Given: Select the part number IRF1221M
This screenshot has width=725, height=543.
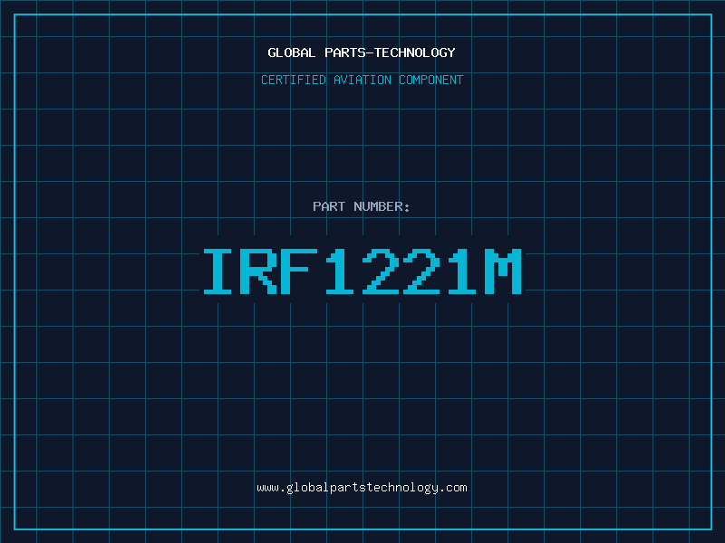Looking at the screenshot, I should point(362,271).
